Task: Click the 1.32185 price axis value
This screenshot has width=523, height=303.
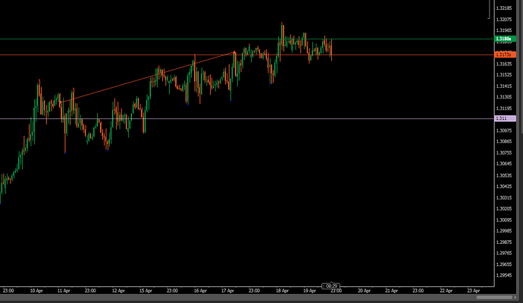Action: (x=504, y=8)
